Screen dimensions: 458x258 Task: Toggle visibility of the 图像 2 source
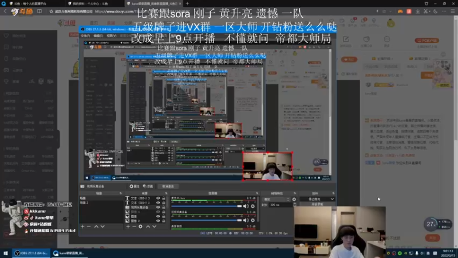pos(158,221)
